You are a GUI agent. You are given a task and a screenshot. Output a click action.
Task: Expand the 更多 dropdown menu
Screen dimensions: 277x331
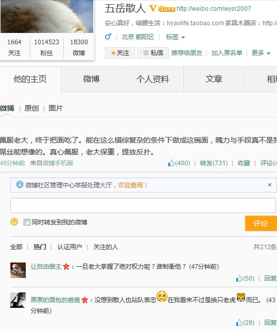point(261,53)
